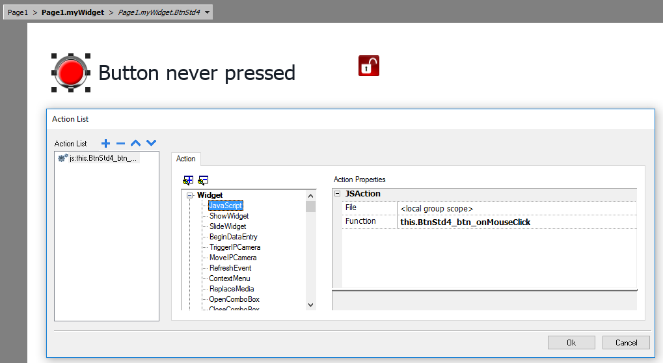
Task: Open the breadcrumb dropdown arrow
Action: pos(207,12)
